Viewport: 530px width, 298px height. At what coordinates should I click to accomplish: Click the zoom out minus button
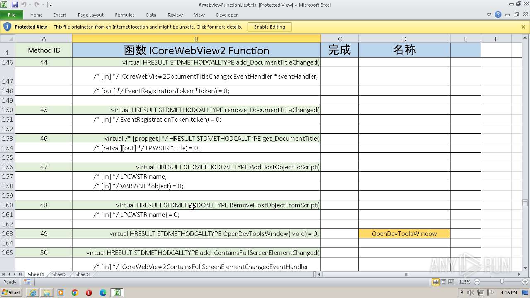[x=477, y=282]
